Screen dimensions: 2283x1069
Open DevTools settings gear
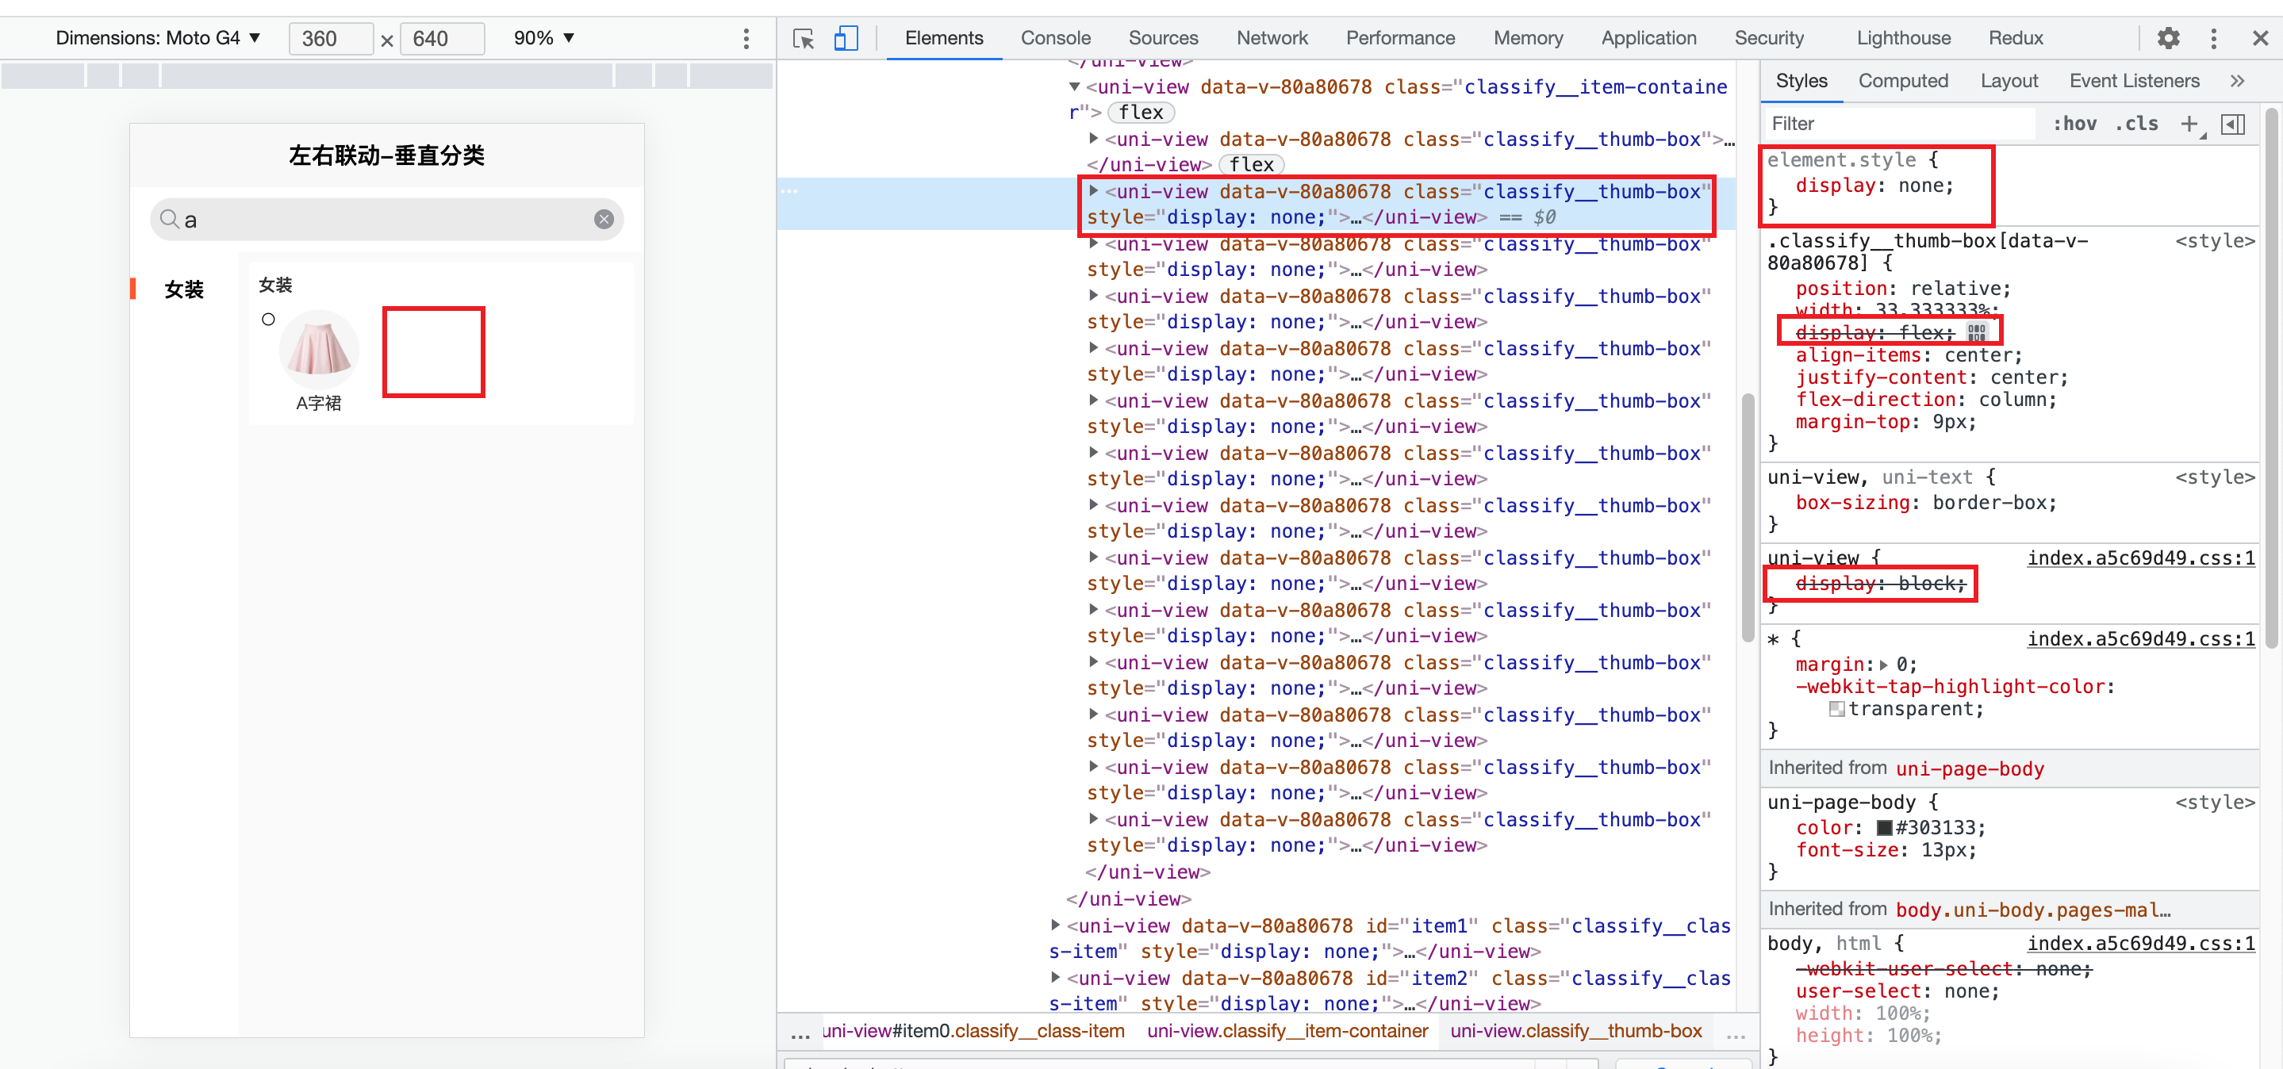(x=2168, y=38)
